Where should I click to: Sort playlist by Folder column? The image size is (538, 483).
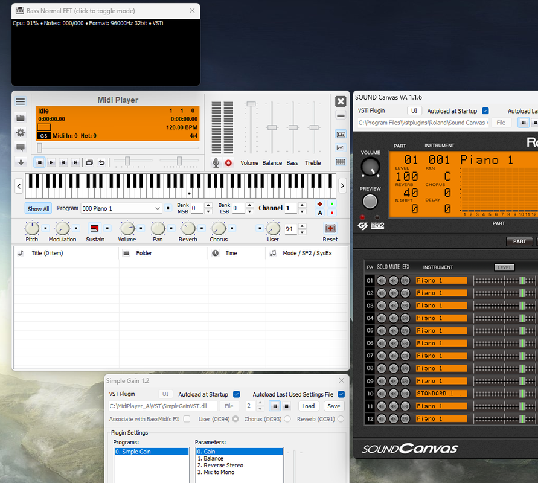pos(164,253)
